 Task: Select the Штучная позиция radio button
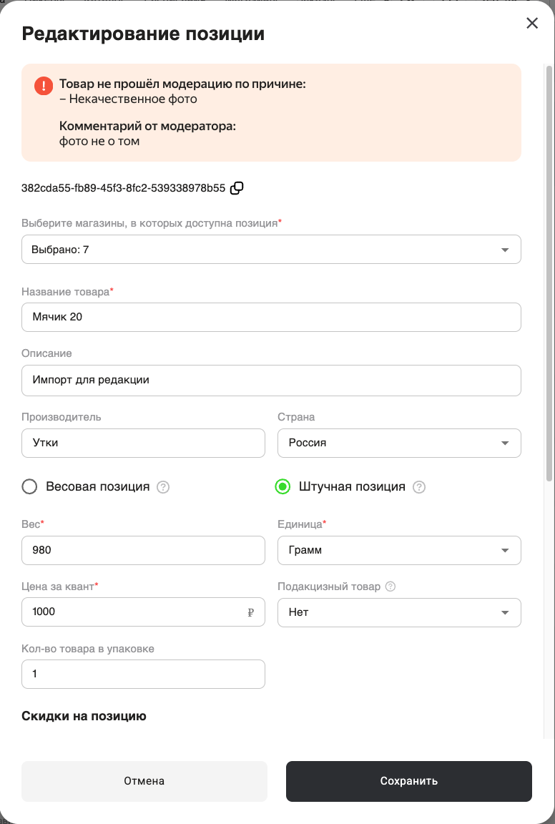pos(283,486)
